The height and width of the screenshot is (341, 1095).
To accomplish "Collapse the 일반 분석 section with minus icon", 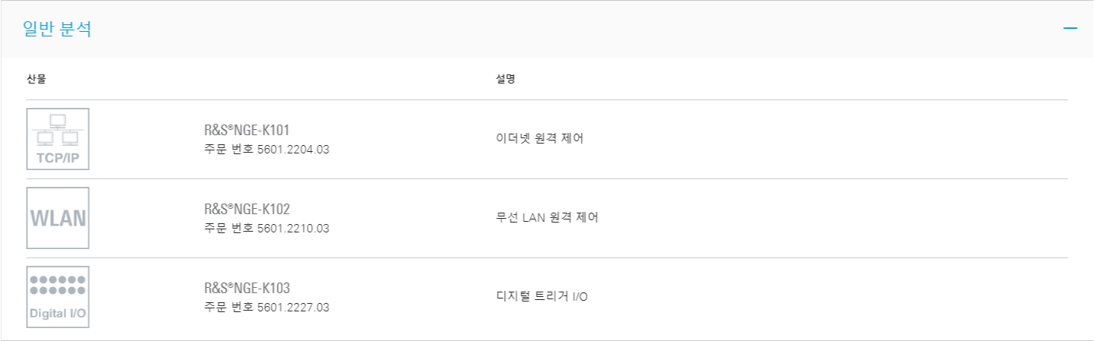I will tap(1071, 28).
